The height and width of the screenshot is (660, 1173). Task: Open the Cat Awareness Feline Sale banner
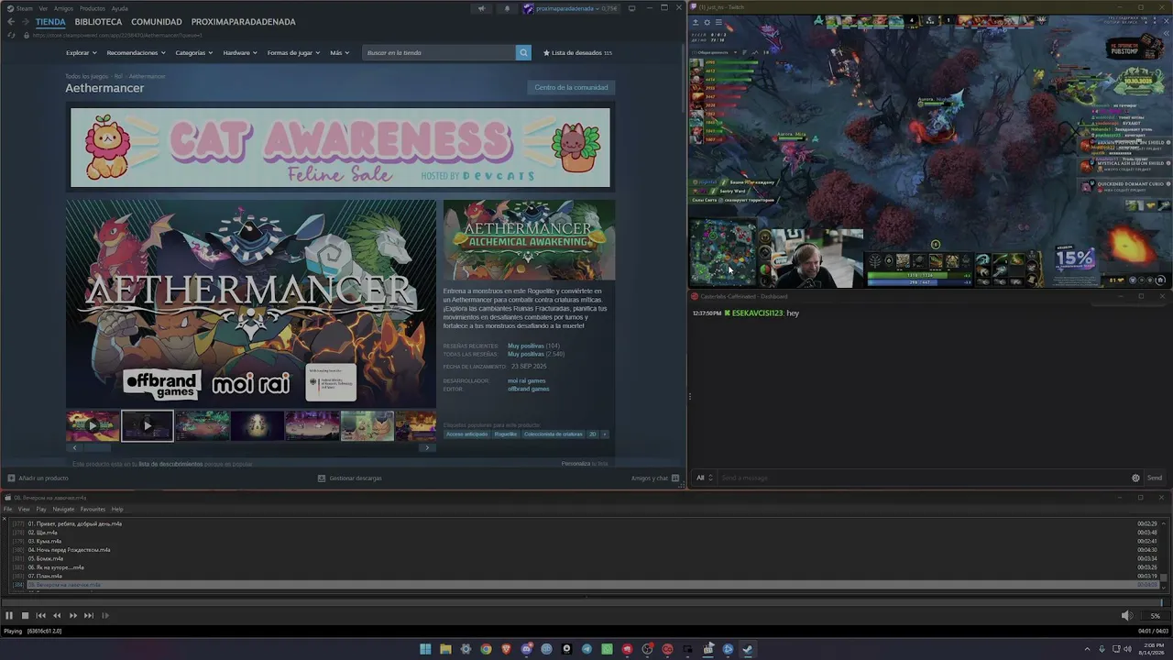pyautogui.click(x=340, y=148)
